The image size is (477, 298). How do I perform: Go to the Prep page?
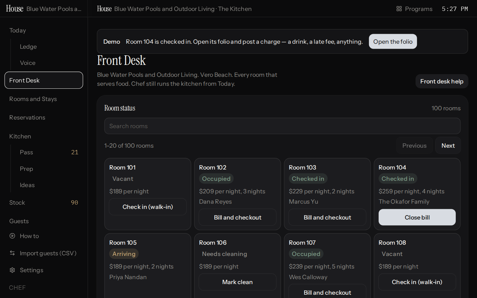click(x=26, y=169)
